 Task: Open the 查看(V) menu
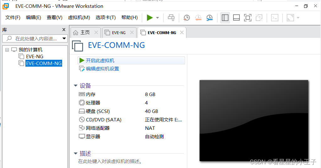(x=55, y=18)
